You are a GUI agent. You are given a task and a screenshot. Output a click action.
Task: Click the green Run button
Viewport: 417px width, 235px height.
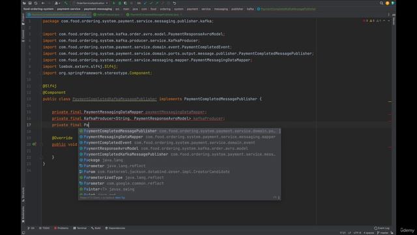click(114, 3)
